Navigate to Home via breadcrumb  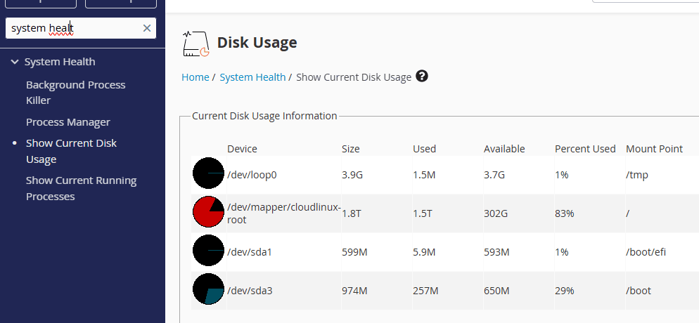click(x=195, y=77)
